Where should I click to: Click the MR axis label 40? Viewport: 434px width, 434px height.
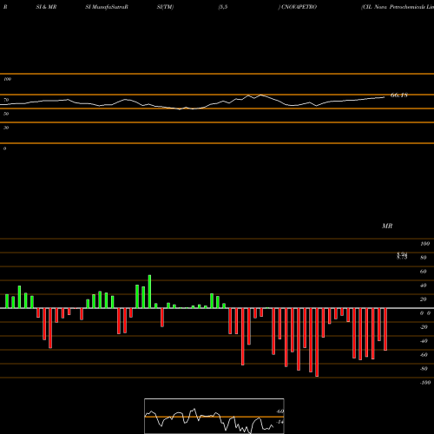pyautogui.click(x=423, y=286)
